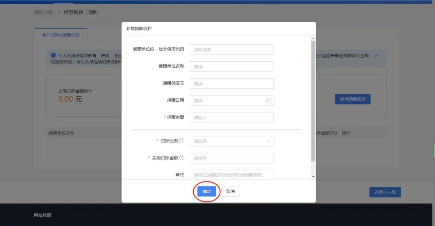Click the 受赠单位名称 input field
This screenshot has width=435, height=226.
pyautogui.click(x=231, y=67)
